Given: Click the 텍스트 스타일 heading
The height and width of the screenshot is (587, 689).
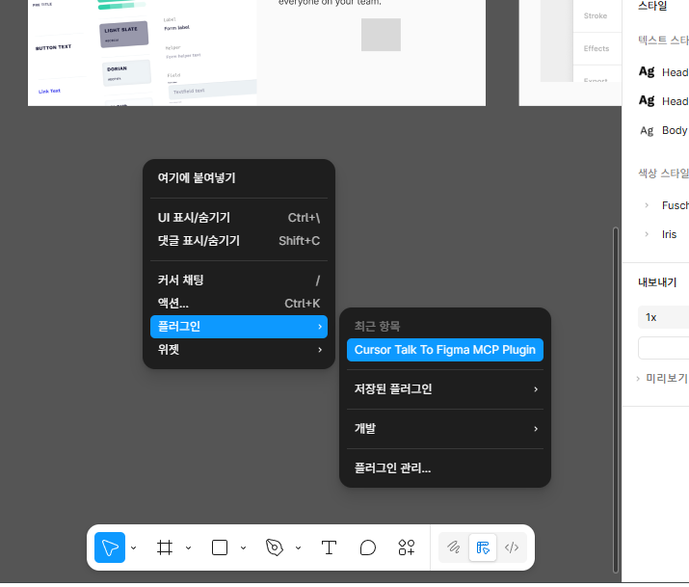Looking at the screenshot, I should pos(663,40).
